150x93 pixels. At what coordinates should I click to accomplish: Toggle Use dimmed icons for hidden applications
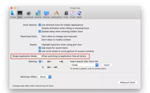coord(39,25)
